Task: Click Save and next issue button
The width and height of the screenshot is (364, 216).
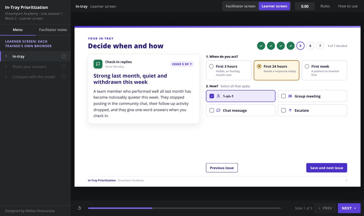Action: click(x=327, y=168)
